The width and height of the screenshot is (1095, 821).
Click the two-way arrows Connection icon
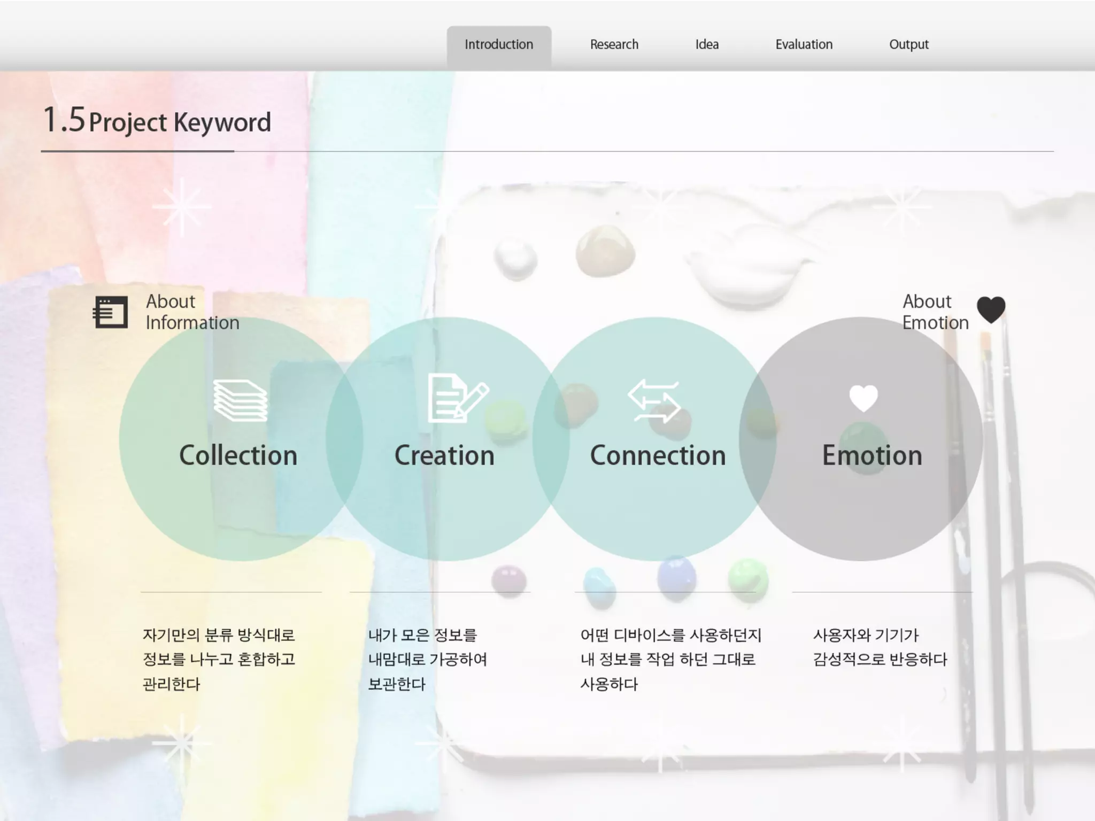[x=654, y=401]
